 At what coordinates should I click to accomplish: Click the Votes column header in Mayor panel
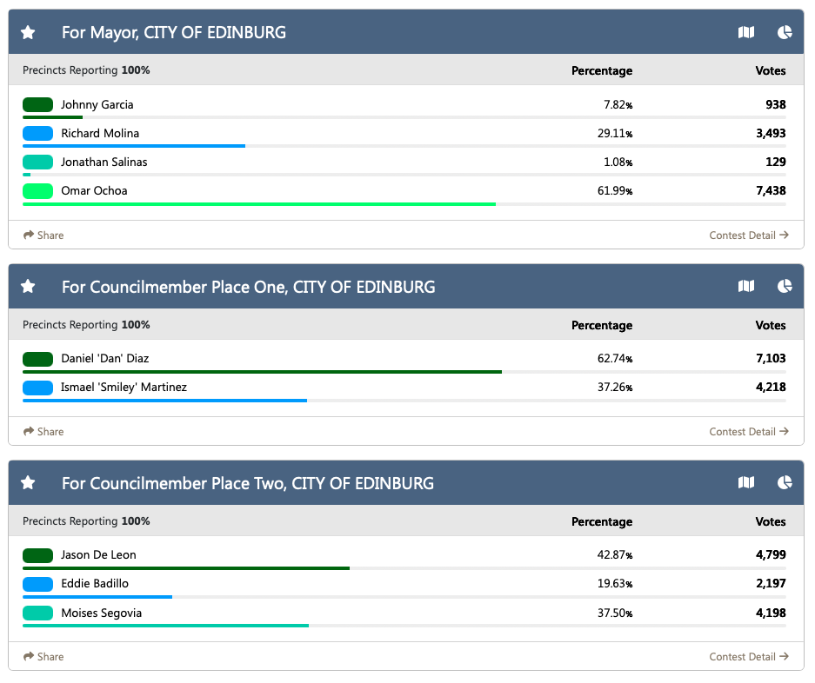click(x=770, y=71)
